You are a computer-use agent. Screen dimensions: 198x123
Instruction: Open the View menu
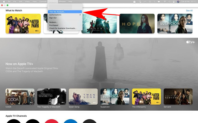point(34,2)
